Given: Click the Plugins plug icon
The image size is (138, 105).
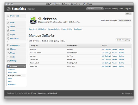Looking at the screenshot, I should (8, 49).
